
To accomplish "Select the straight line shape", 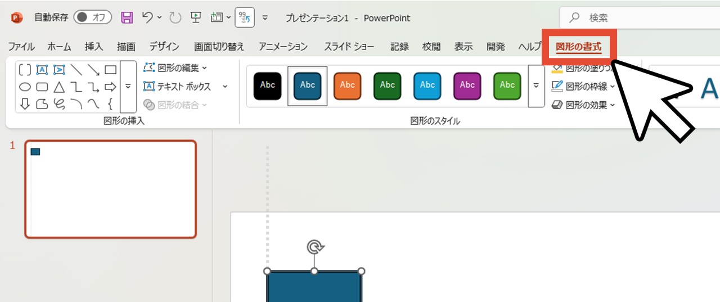I will [x=76, y=70].
